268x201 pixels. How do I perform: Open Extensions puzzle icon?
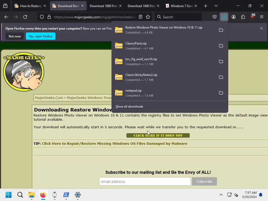(x=243, y=17)
